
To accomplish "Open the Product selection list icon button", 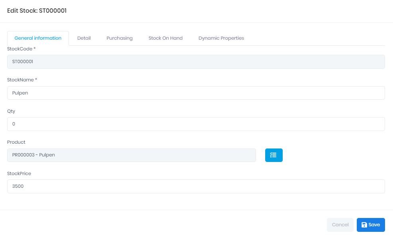I will tap(274, 155).
